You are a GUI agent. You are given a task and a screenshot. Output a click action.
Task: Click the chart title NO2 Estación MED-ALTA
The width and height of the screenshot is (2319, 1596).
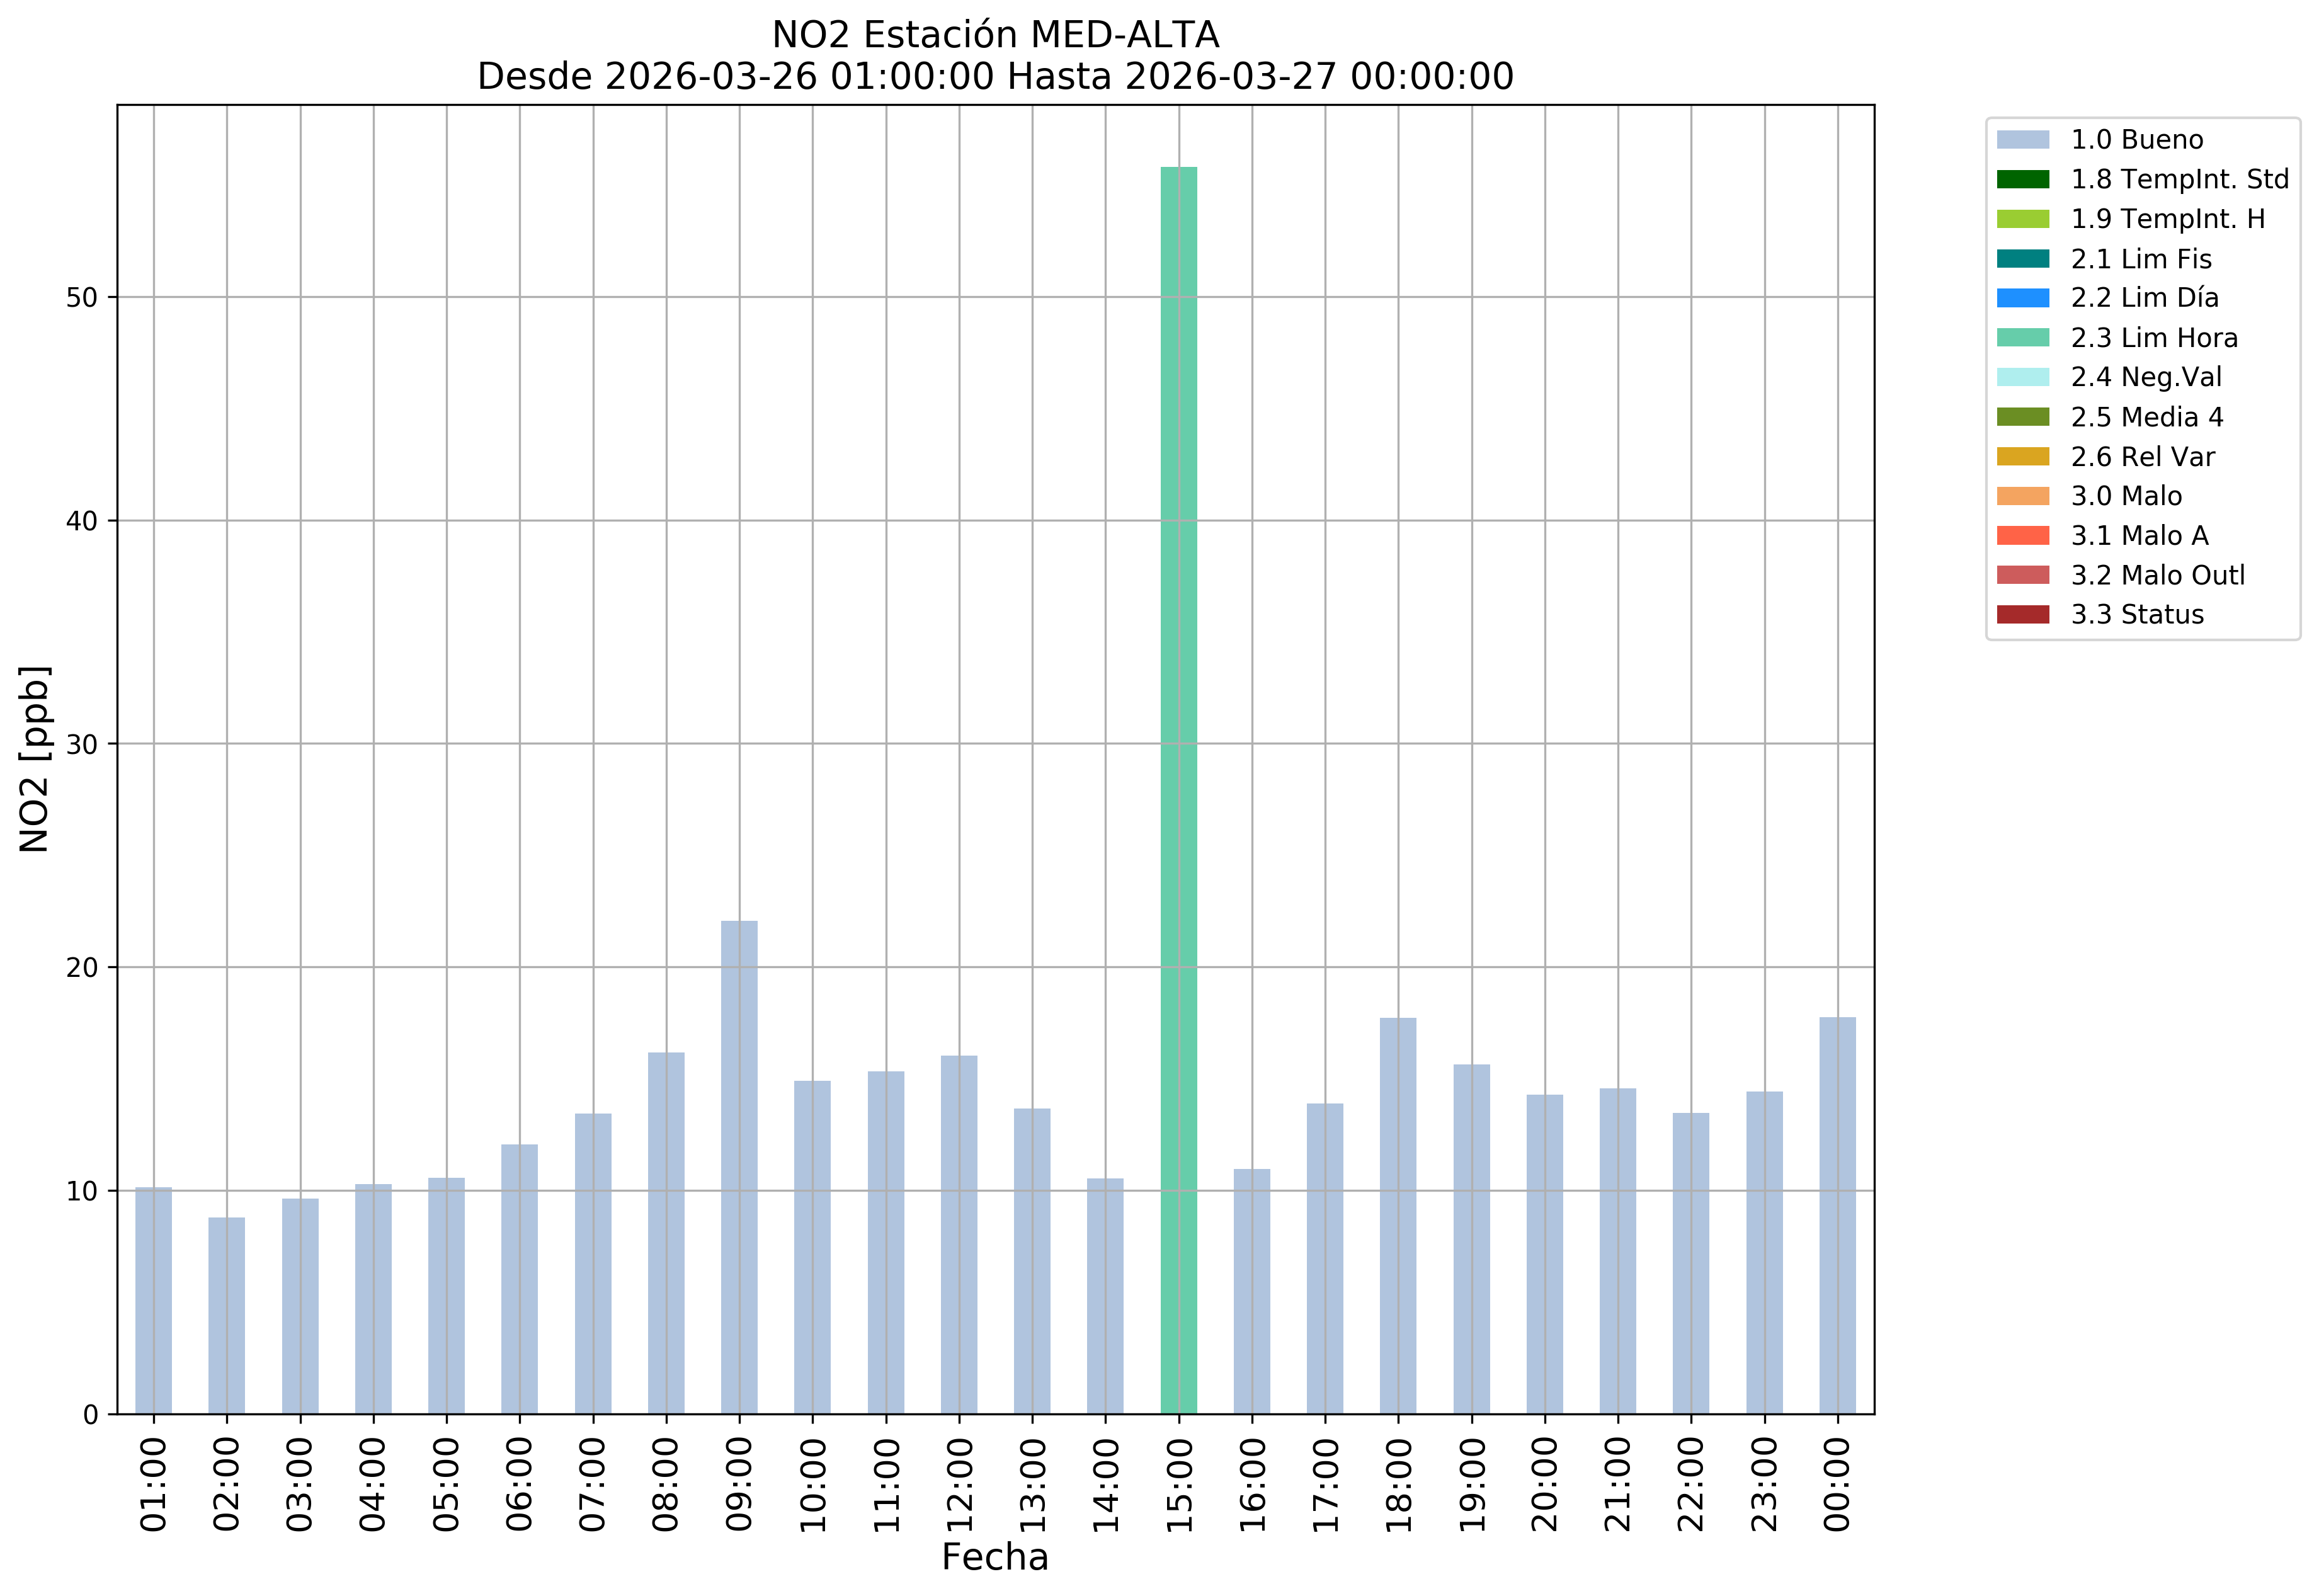995,35
